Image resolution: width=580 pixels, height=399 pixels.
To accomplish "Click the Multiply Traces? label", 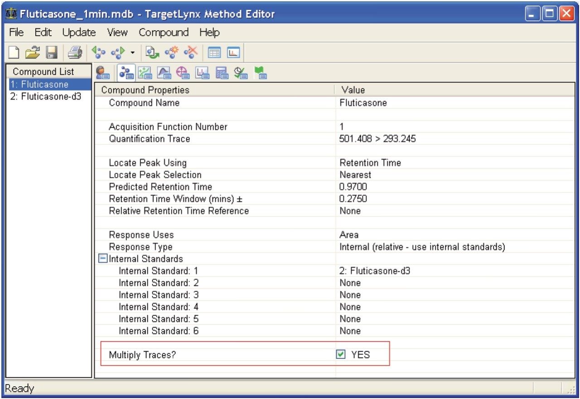I will click(x=142, y=355).
